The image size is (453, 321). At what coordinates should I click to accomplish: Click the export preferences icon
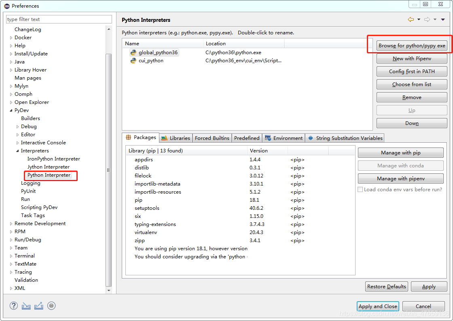pyautogui.click(x=38, y=306)
